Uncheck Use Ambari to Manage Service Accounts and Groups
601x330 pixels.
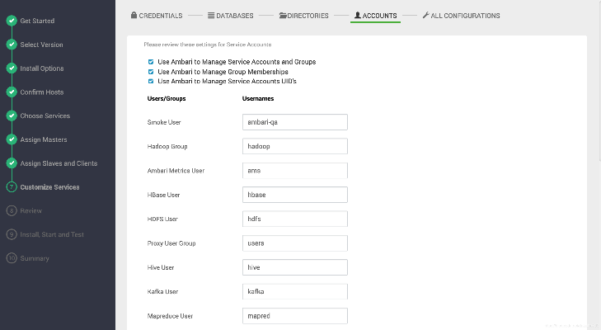pyautogui.click(x=151, y=62)
